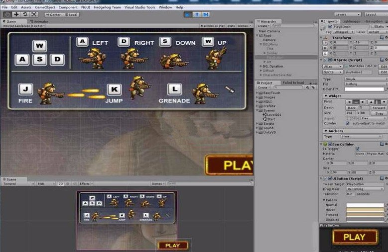388x252 pixels.
Task: Select the Scale transform tool
Action: click(34, 14)
